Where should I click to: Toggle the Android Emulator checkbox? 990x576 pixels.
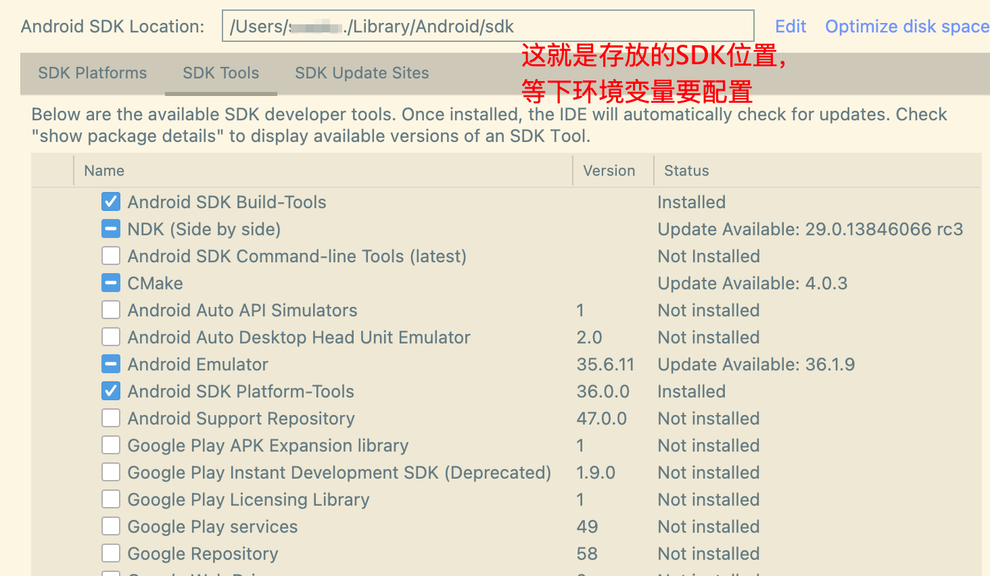pos(111,364)
